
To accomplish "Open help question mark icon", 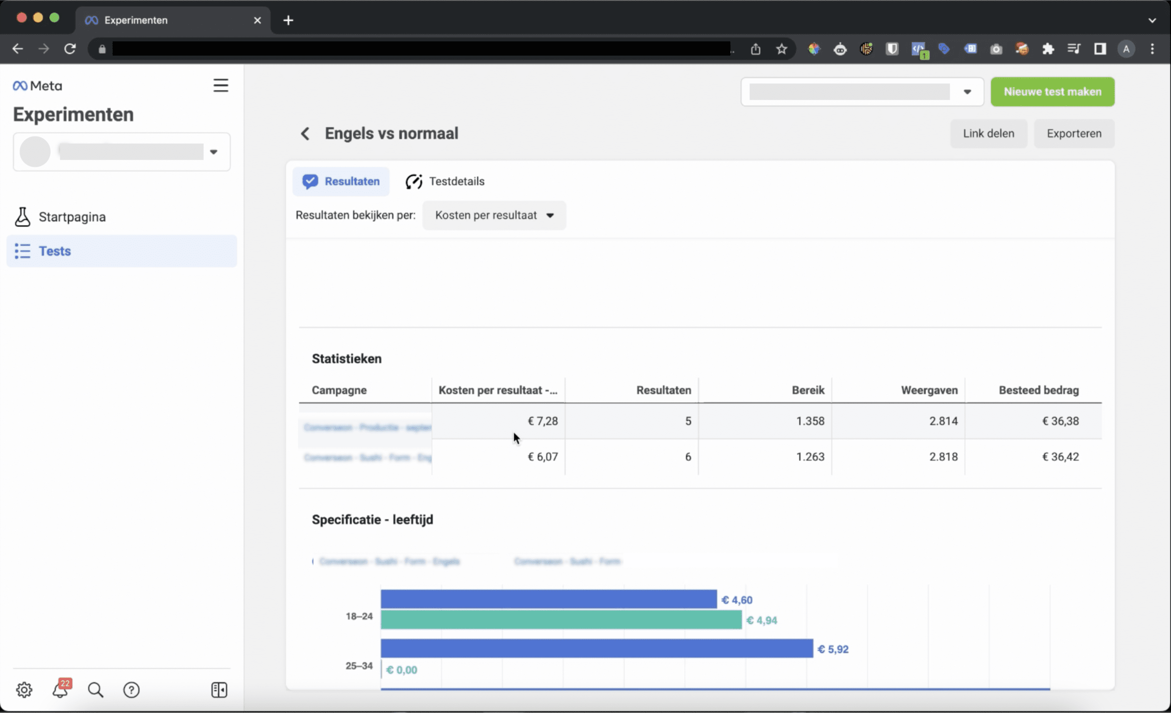I will point(131,690).
